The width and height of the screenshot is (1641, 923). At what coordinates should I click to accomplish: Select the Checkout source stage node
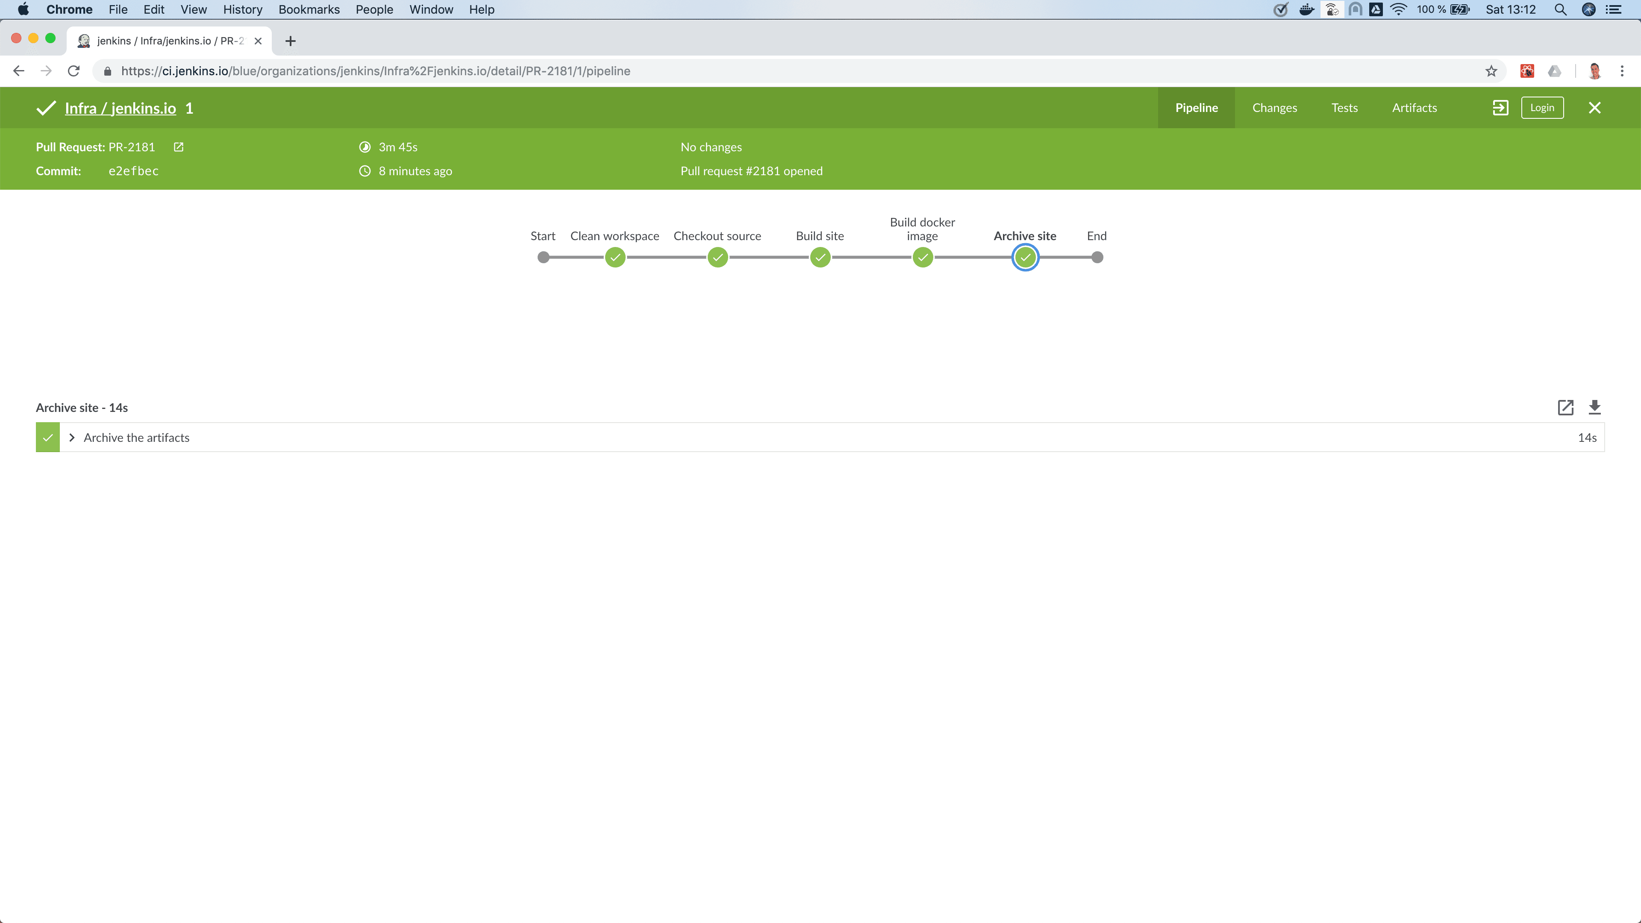pos(718,257)
